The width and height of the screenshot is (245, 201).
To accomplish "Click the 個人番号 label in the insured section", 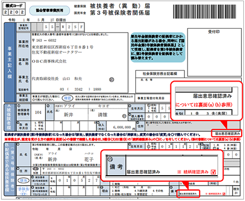I will point(137,117).
